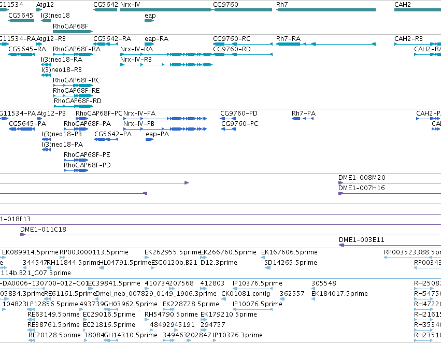The width and height of the screenshot is (441, 343).
Task: Select the Atg12 gene label
Action: coord(45,5)
